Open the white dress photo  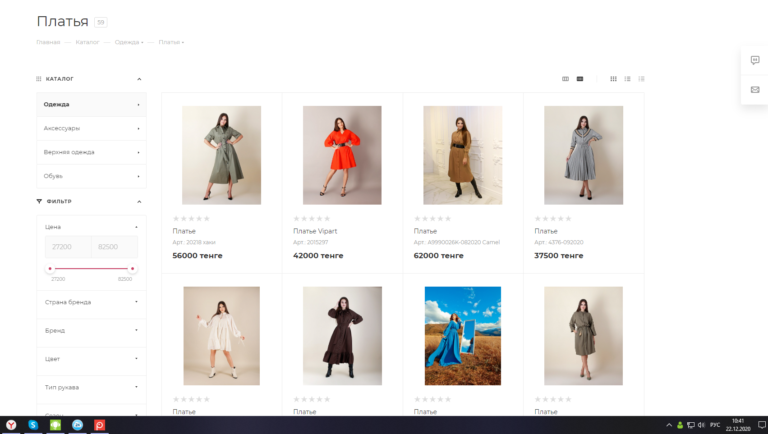point(221,336)
